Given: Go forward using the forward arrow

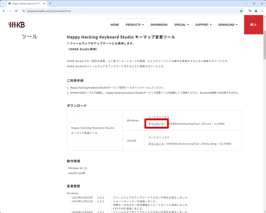Looking at the screenshot, I should [x=10, y=11].
